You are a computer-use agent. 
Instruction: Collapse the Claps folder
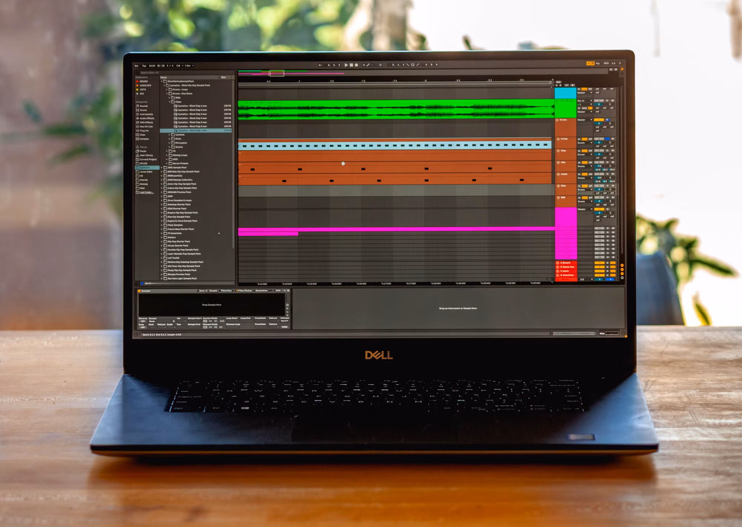[x=169, y=102]
